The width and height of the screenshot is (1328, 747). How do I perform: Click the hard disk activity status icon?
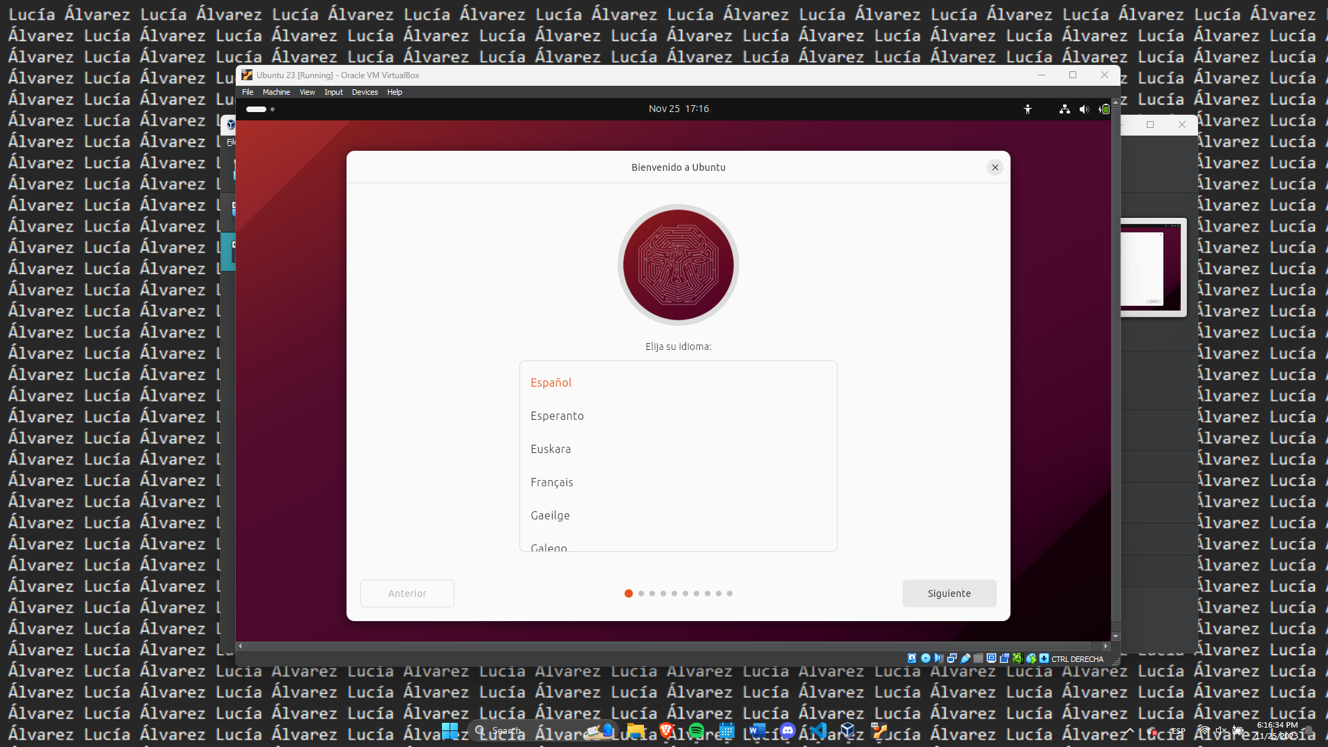[912, 658]
